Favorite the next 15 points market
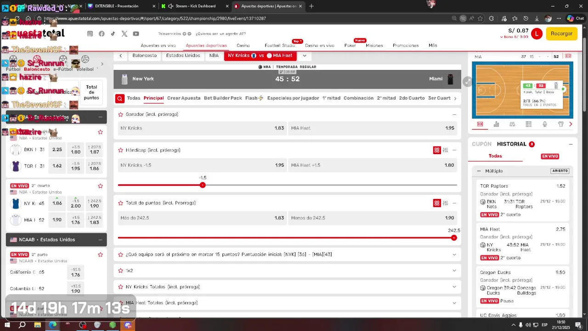 120,255
